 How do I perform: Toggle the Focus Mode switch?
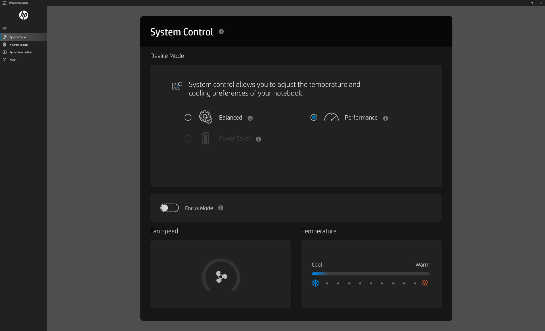(x=169, y=208)
